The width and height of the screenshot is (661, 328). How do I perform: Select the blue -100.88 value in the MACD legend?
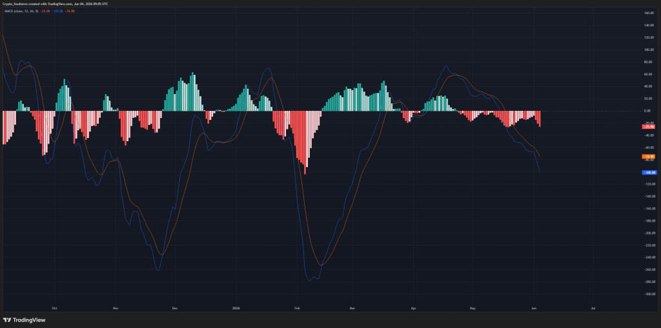coord(57,12)
